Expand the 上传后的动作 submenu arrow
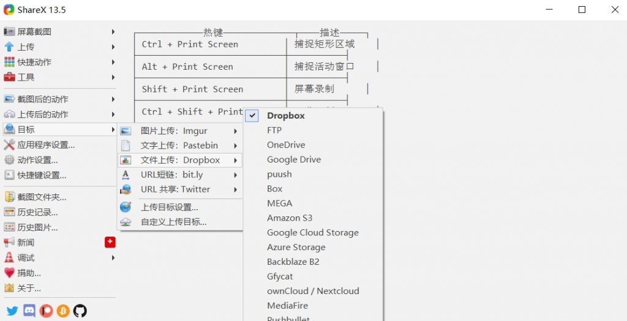Image resolution: width=627 pixels, height=321 pixels. click(x=113, y=114)
